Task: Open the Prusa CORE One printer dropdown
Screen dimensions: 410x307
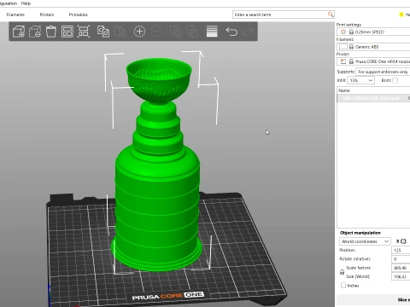Action: click(x=373, y=61)
